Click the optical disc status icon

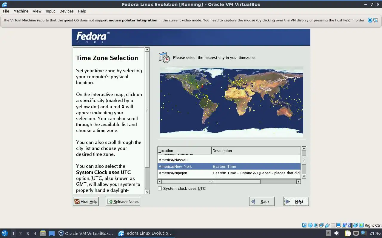(310, 225)
